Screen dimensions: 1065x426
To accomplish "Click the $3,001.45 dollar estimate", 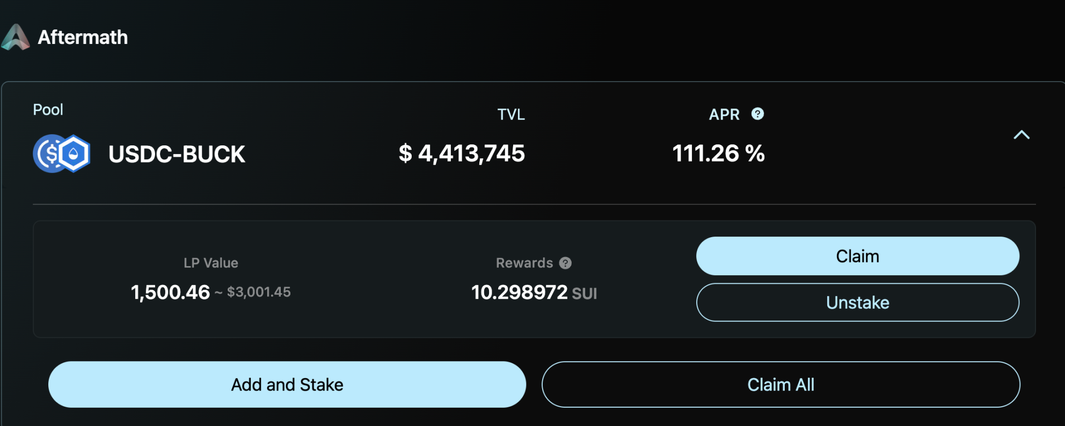I will (259, 292).
